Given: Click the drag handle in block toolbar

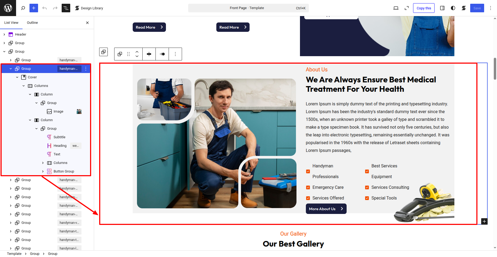Looking at the screenshot, I should [x=128, y=54].
